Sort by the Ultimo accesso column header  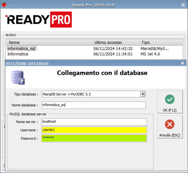pyautogui.click(x=115, y=43)
